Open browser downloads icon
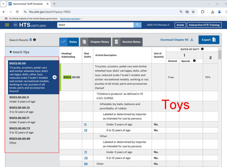Image resolution: width=227 pixels, height=167 pixels. pyautogui.click(x=213, y=12)
